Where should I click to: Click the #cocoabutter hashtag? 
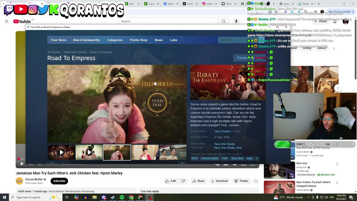[x=56, y=191]
